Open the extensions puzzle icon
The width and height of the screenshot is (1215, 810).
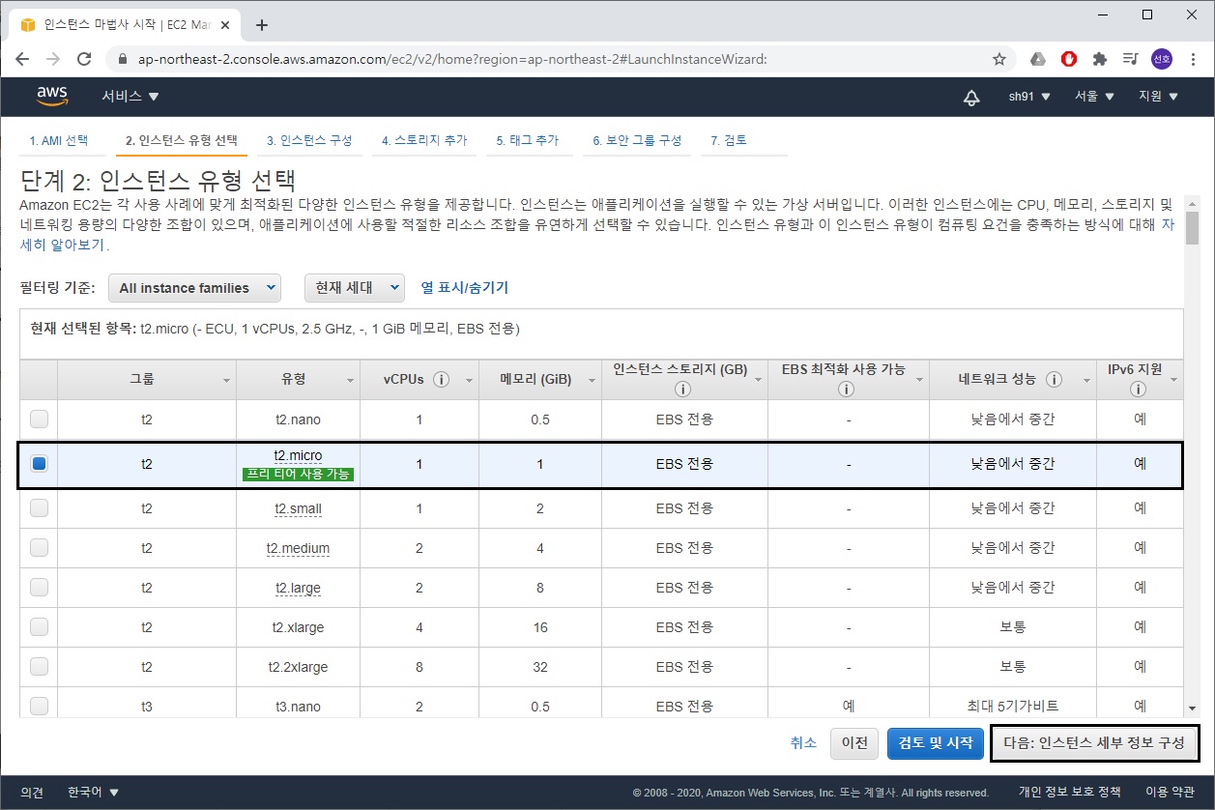pyautogui.click(x=1099, y=59)
